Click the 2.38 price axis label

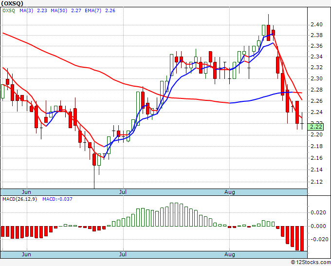(x=317, y=35)
